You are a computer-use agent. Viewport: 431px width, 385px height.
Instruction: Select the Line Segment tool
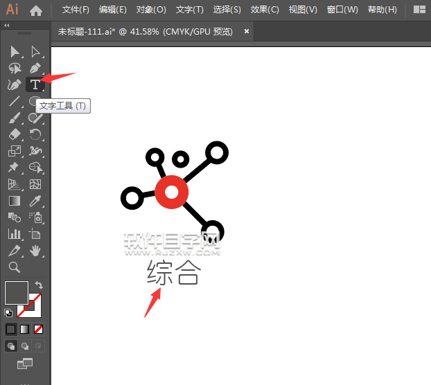coord(15,101)
